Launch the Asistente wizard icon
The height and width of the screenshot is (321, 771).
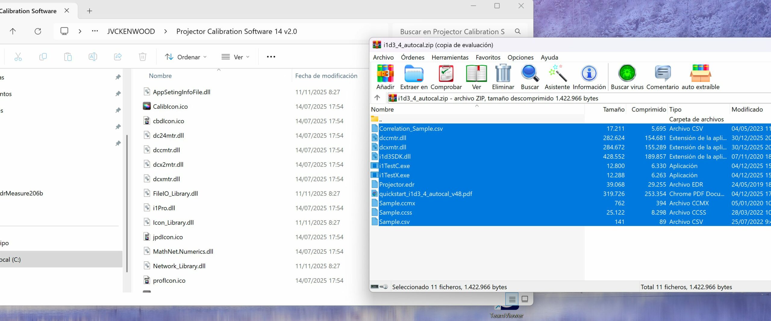[557, 77]
